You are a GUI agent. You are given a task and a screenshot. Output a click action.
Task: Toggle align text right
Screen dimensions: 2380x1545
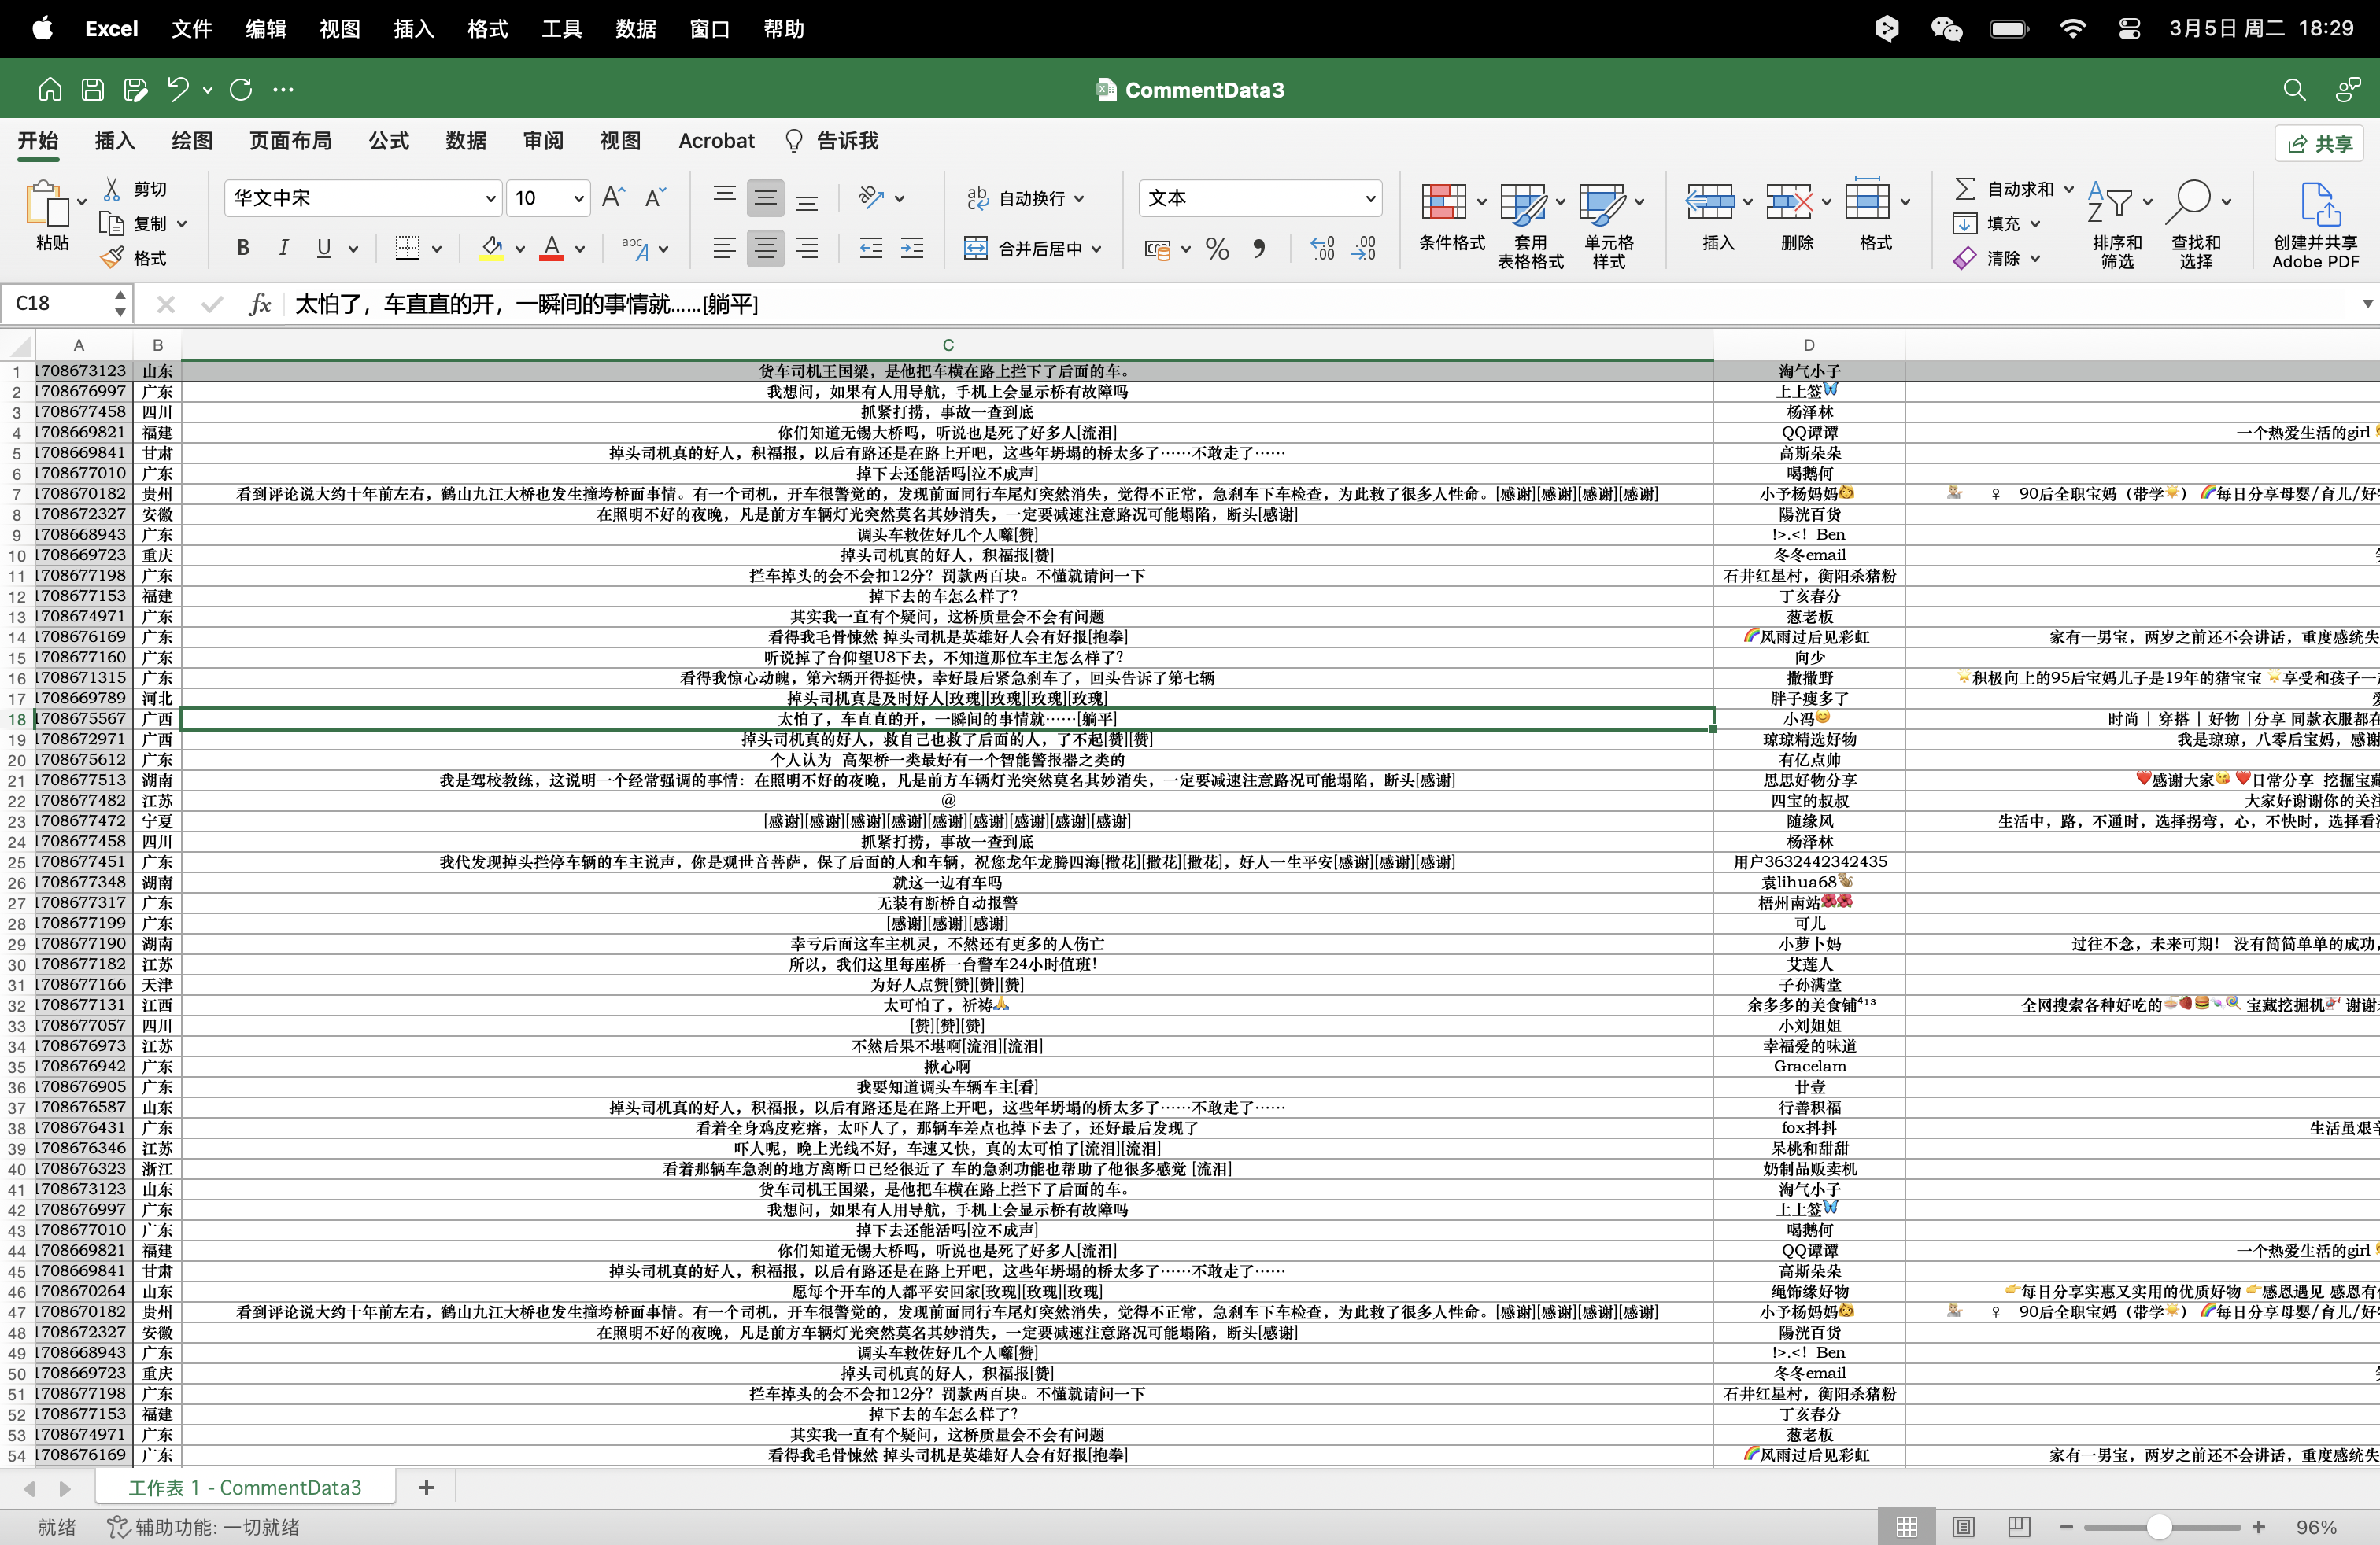pos(807,249)
